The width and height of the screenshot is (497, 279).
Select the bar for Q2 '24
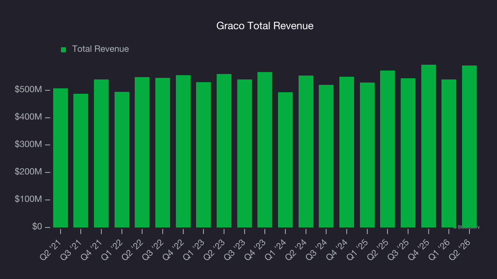[306, 152]
